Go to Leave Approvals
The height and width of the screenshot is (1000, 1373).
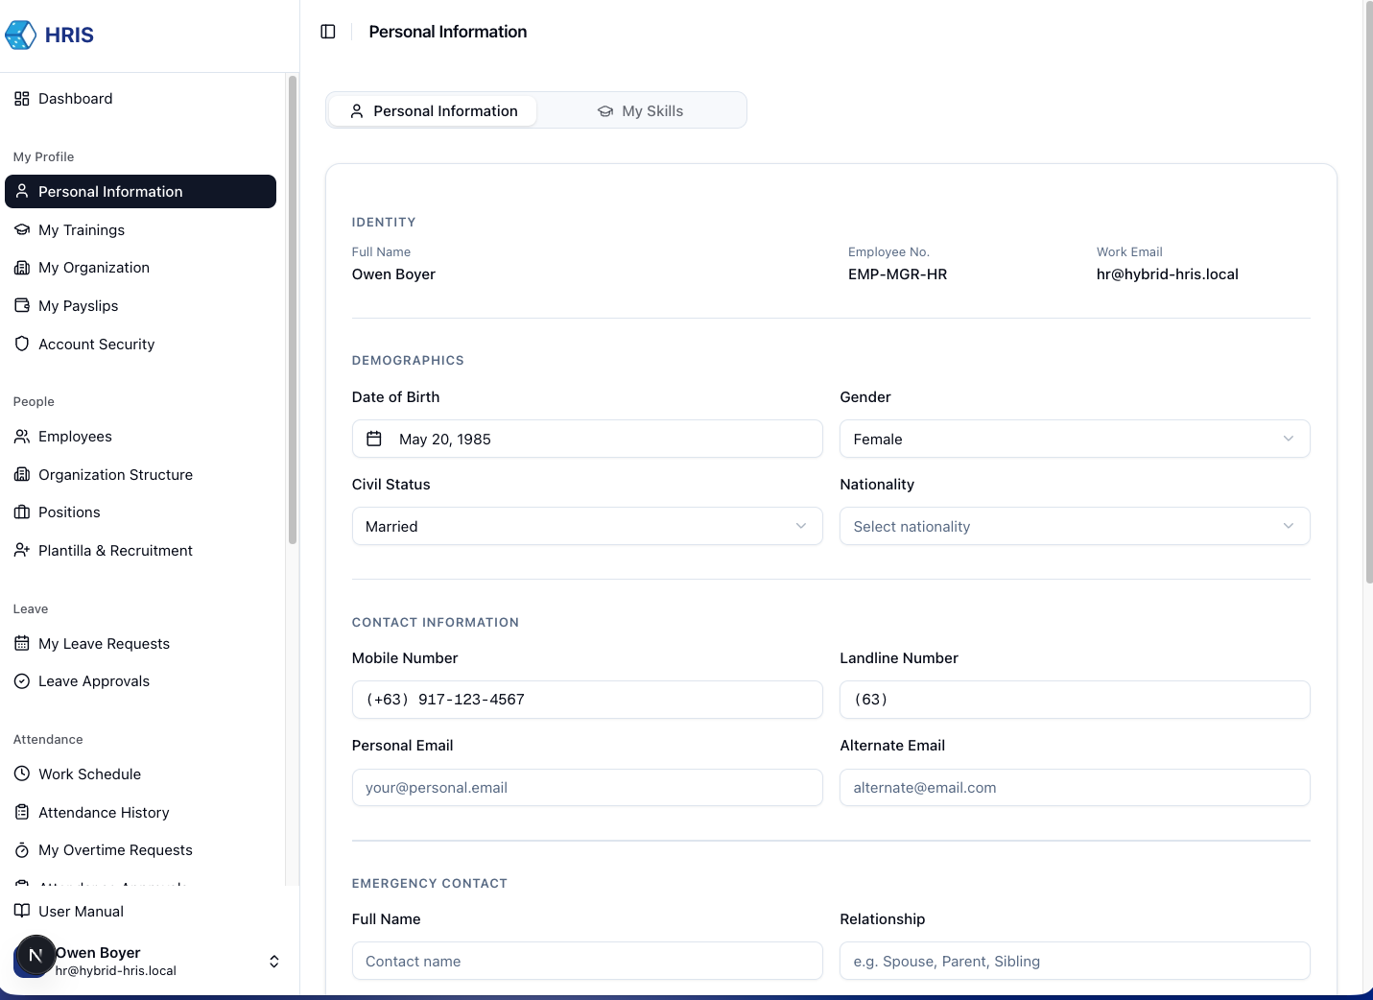click(x=93, y=681)
